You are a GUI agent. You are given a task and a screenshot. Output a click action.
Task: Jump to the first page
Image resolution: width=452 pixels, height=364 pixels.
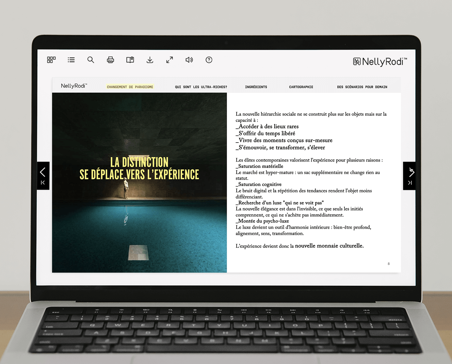43,183
